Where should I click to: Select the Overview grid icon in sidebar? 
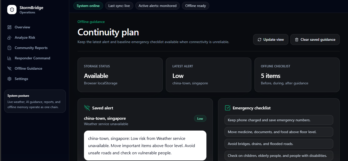[x=10, y=27]
